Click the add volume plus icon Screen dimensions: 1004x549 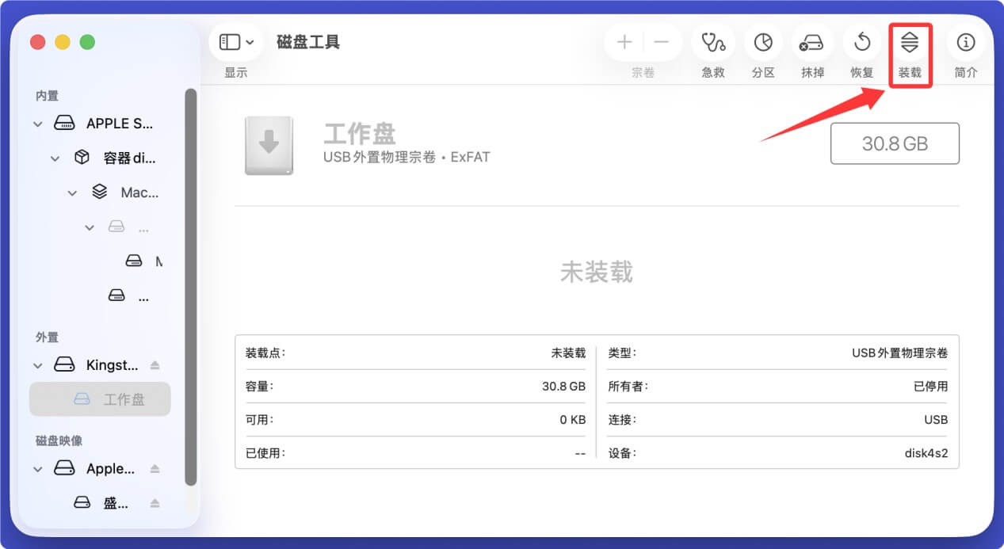(624, 43)
